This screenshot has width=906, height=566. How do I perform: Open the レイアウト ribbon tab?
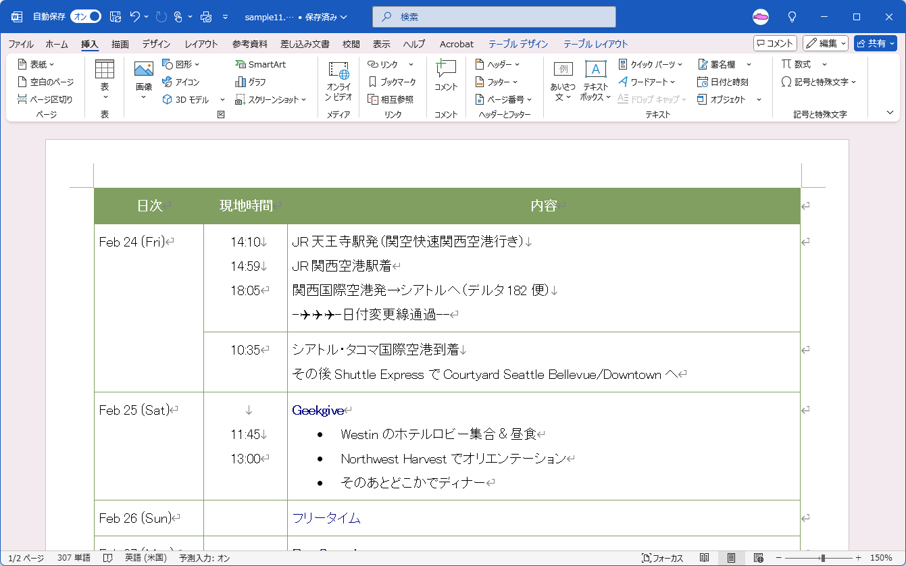(201, 44)
